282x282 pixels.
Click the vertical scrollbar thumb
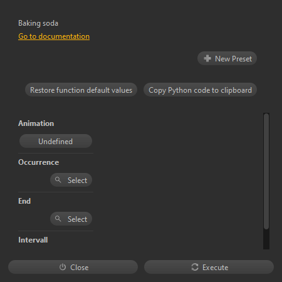pos(266,171)
